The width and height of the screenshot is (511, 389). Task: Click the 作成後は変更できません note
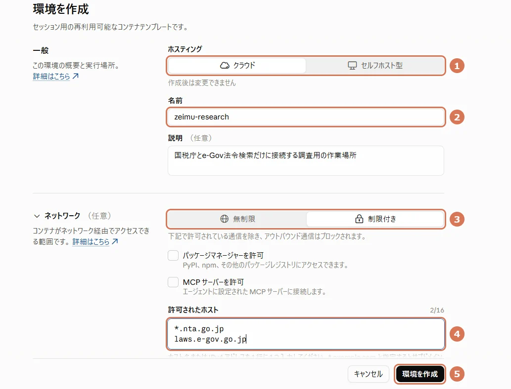(x=202, y=83)
